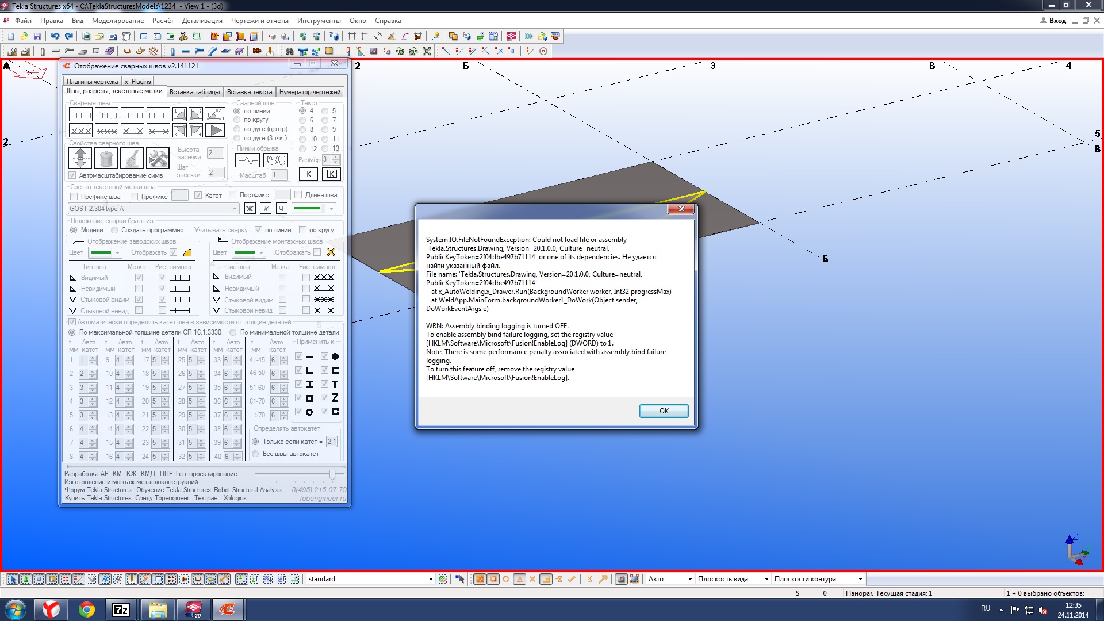Click the Save icon in the toolbar
The width and height of the screenshot is (1104, 621).
click(37, 36)
